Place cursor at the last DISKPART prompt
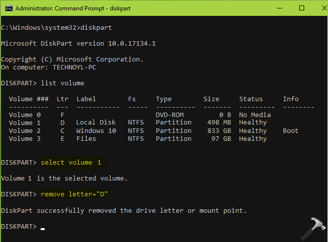 pyautogui.click(x=43, y=227)
